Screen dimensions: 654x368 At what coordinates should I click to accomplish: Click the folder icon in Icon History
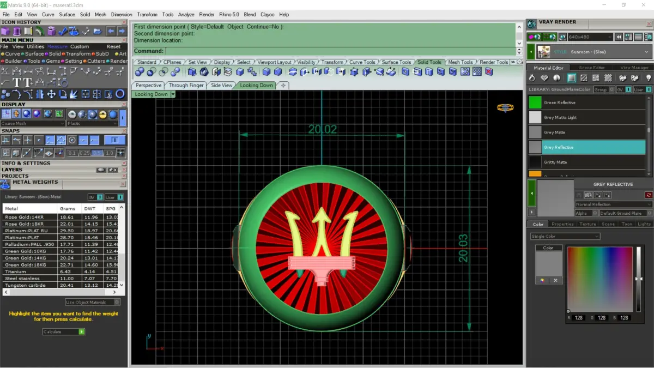click(98, 31)
